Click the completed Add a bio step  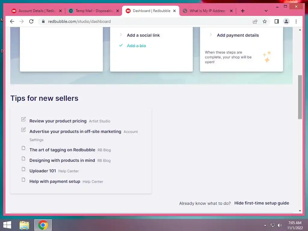click(x=136, y=46)
